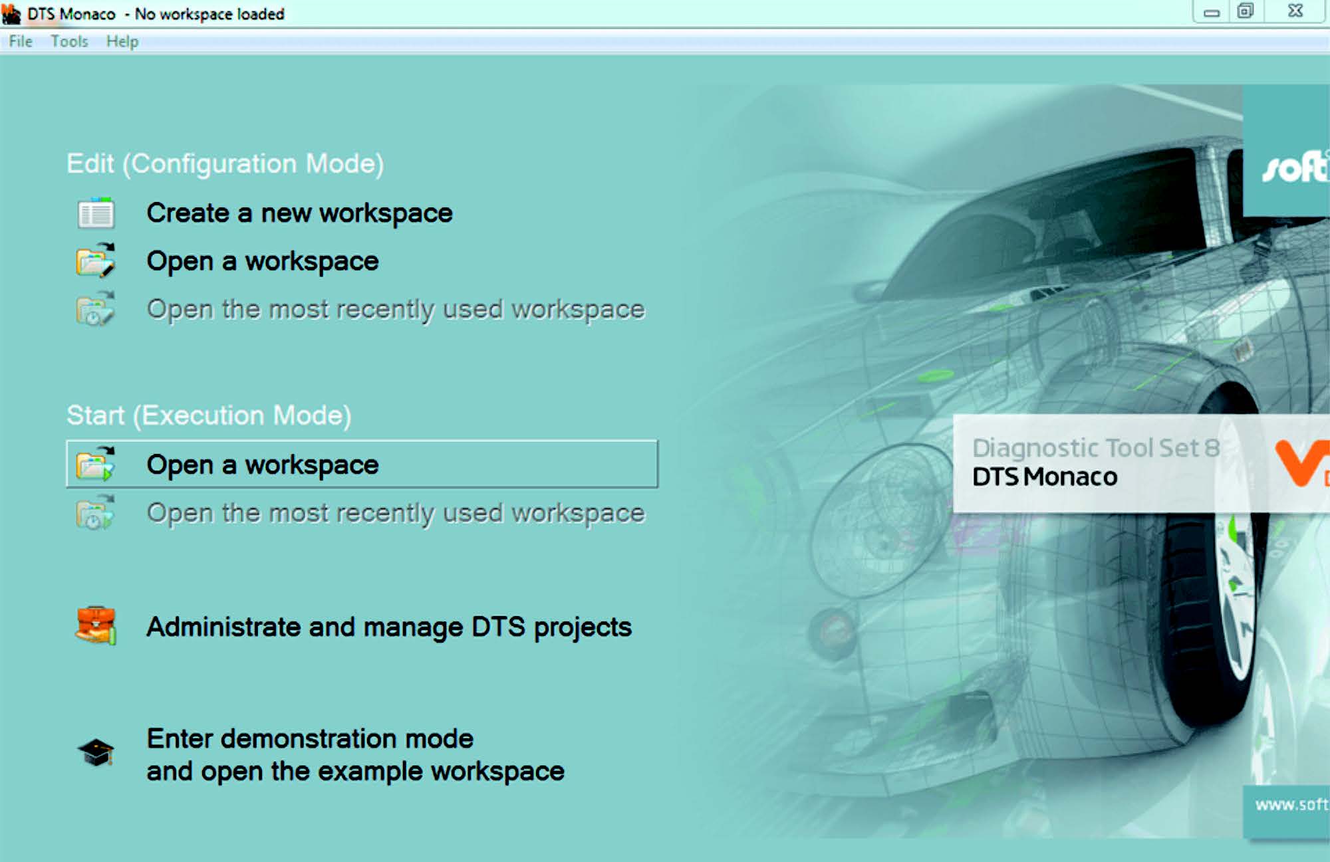Click the Configuration Mode open workspace folder icon
Viewport: 1330px width, 862px height.
[x=96, y=260]
